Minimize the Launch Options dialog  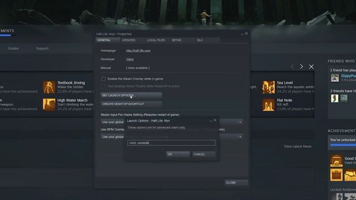211,121
